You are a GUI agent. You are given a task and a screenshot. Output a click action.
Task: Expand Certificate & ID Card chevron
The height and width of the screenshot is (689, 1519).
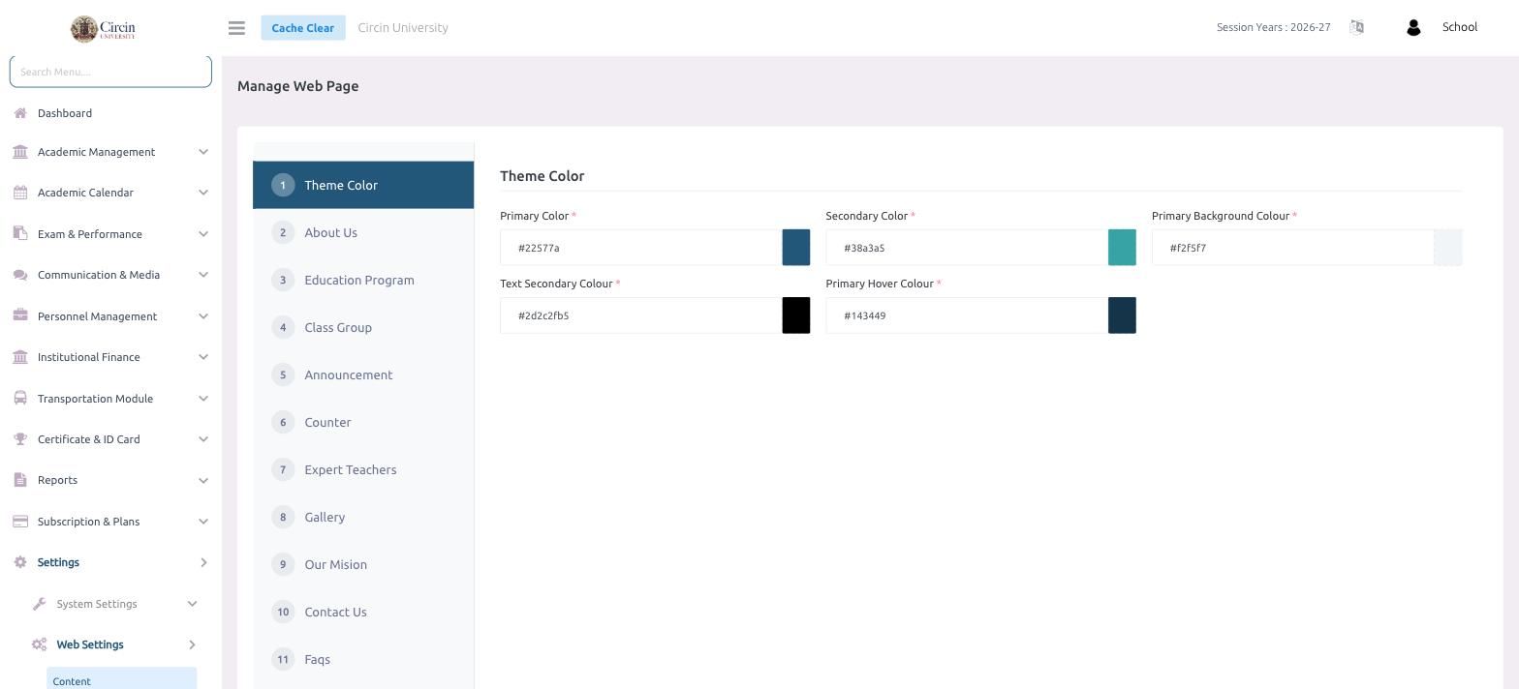[x=203, y=439]
